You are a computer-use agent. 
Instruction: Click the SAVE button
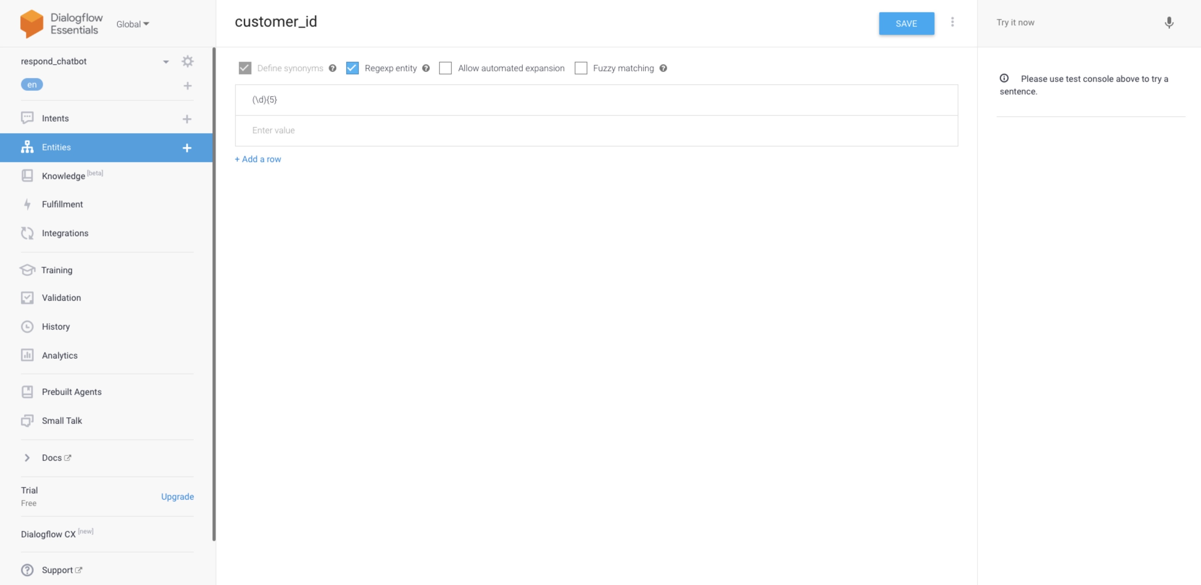(x=907, y=23)
